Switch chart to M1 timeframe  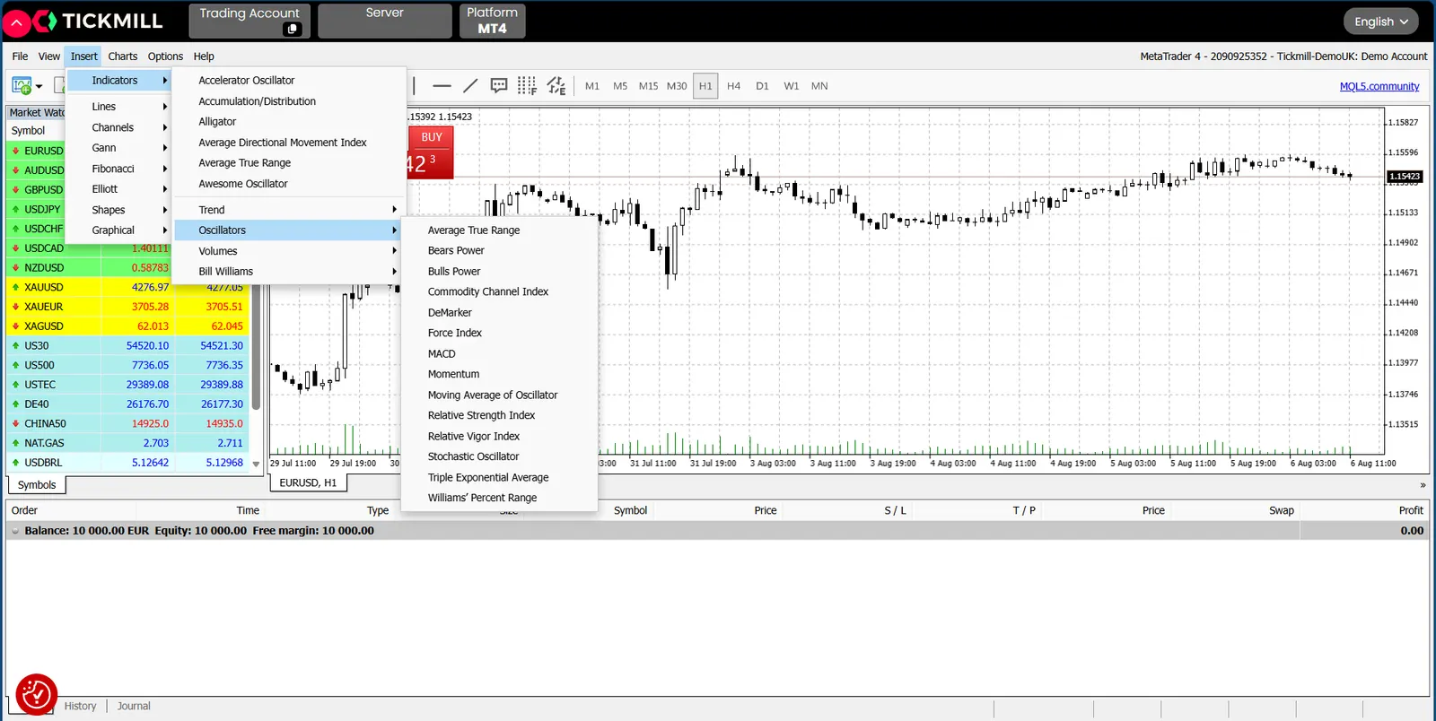pos(592,86)
